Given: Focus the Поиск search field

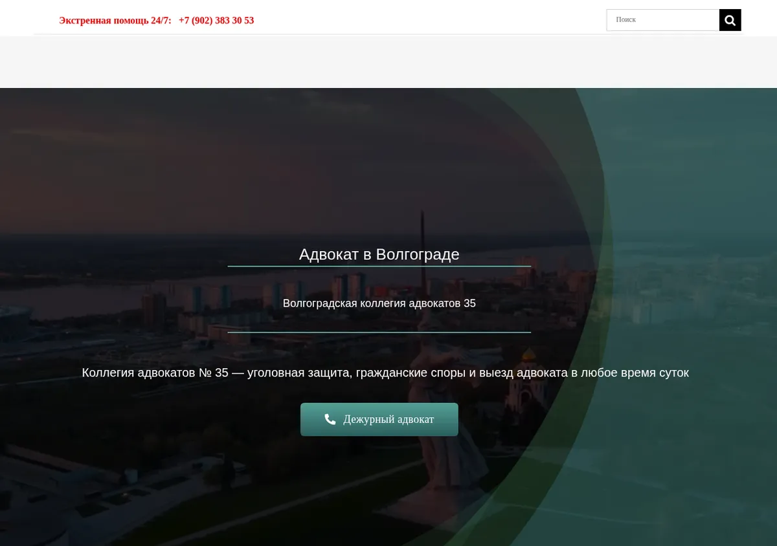Looking at the screenshot, I should point(663,20).
